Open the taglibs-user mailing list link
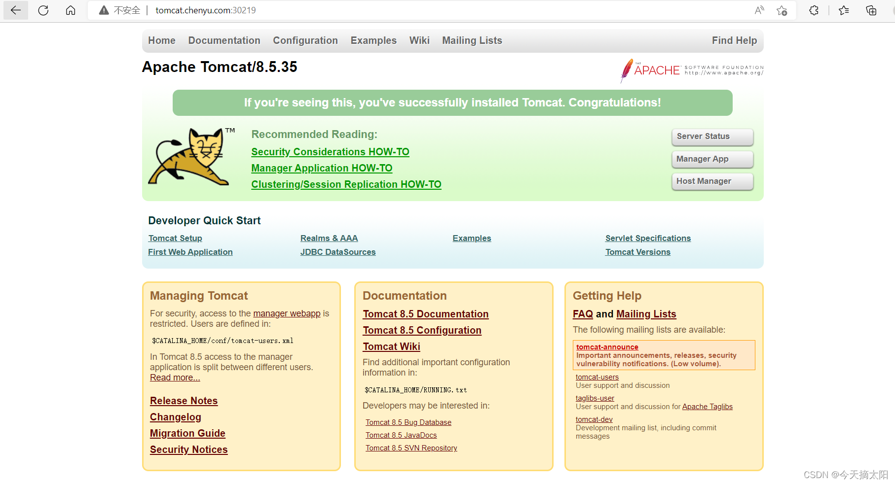Image resolution: width=895 pixels, height=484 pixels. point(595,398)
